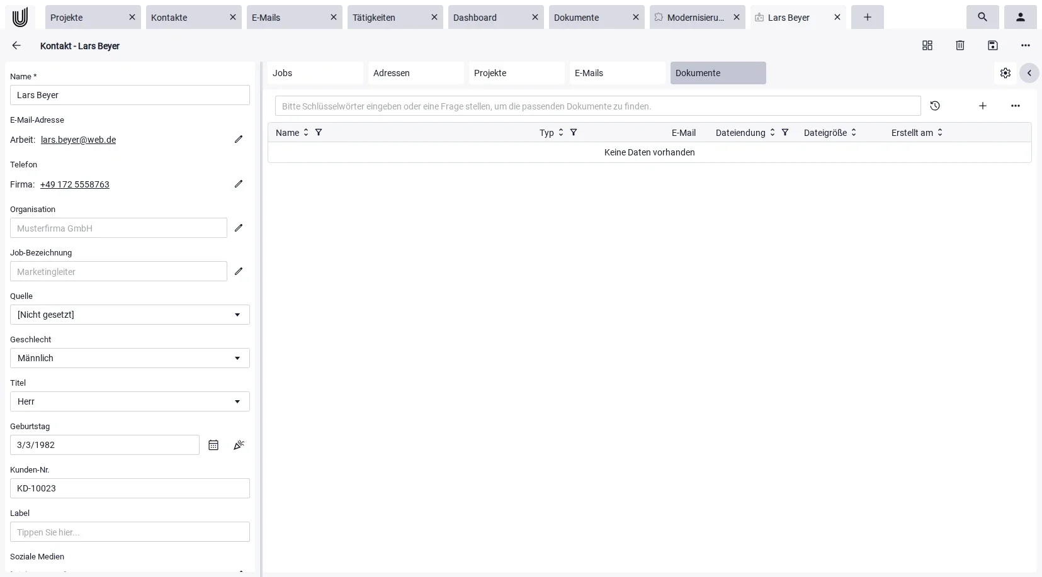The image size is (1042, 577).
Task: Edit the Job-Bezeichnung pencil icon
Action: coord(239,271)
